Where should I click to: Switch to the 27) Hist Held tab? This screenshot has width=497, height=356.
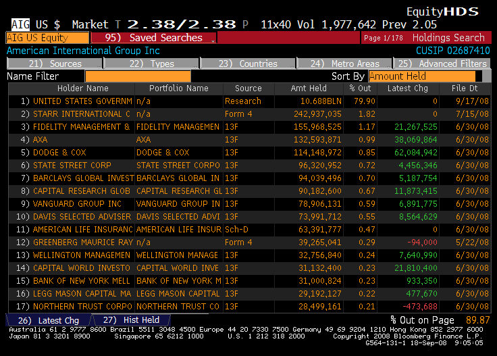132,320
